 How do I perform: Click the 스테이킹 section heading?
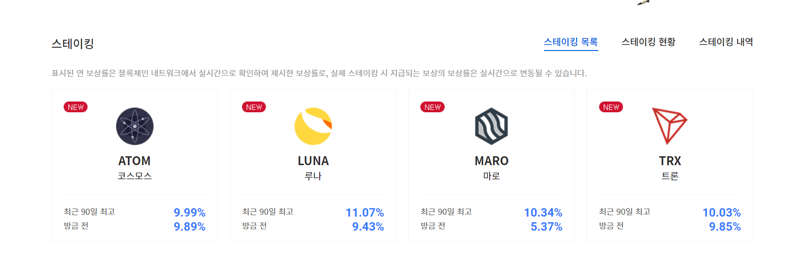tap(73, 44)
